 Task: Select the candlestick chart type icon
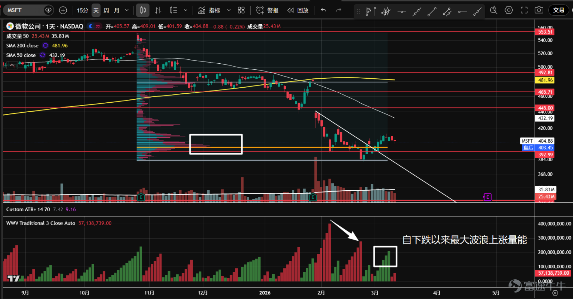click(143, 10)
